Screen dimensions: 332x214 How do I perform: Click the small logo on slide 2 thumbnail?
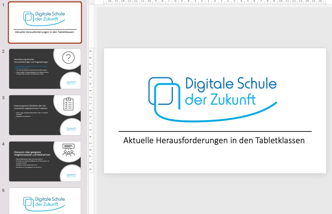click(x=71, y=83)
